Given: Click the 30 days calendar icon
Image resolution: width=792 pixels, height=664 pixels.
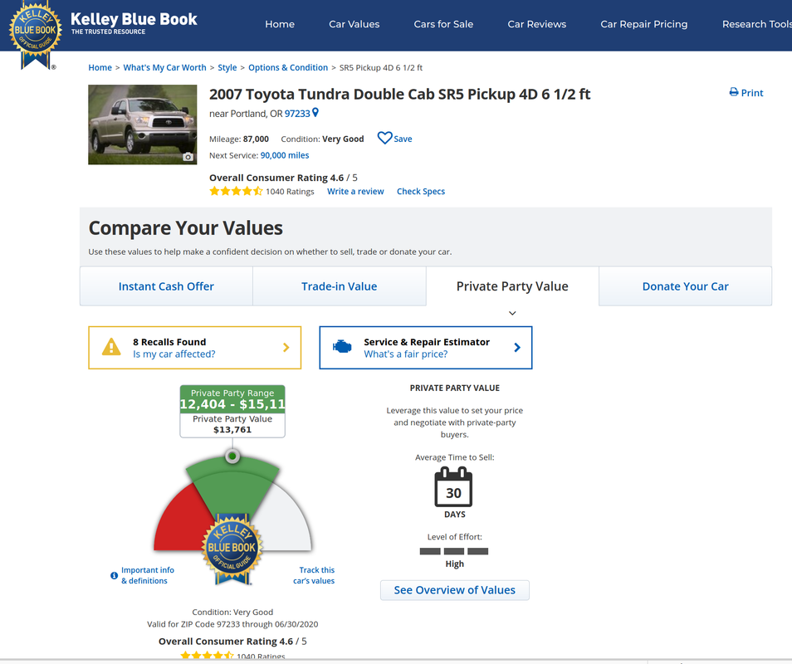Looking at the screenshot, I should 453,487.
